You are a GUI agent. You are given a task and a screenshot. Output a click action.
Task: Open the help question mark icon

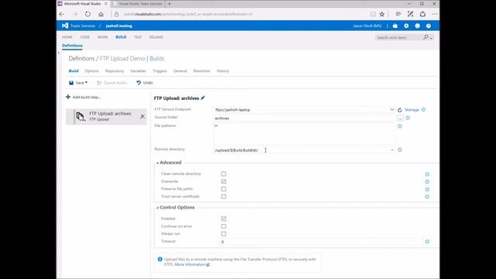[429, 26]
